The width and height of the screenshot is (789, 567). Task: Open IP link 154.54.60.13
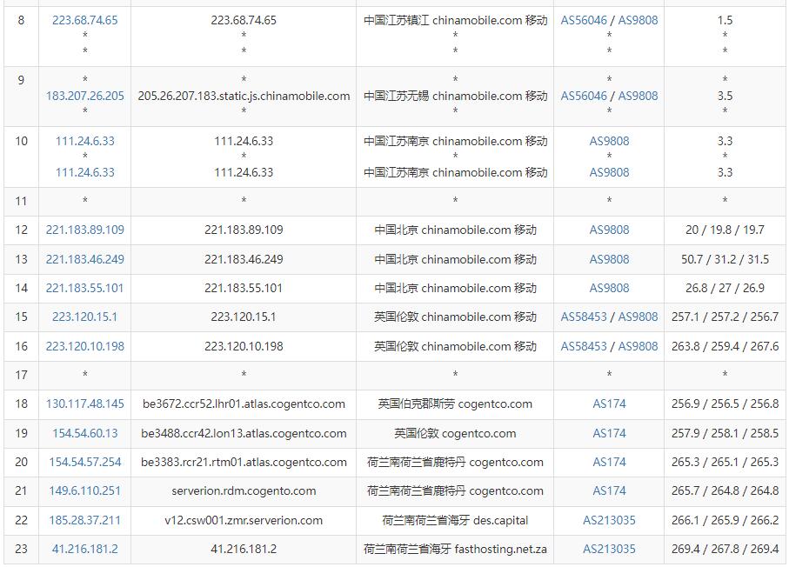85,433
